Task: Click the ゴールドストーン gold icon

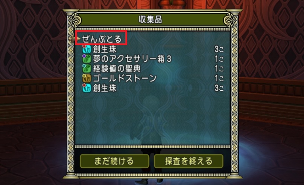Action: [87, 78]
